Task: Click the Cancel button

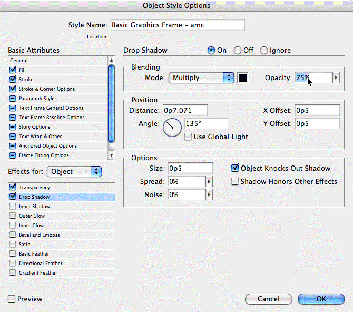Action: click(268, 299)
